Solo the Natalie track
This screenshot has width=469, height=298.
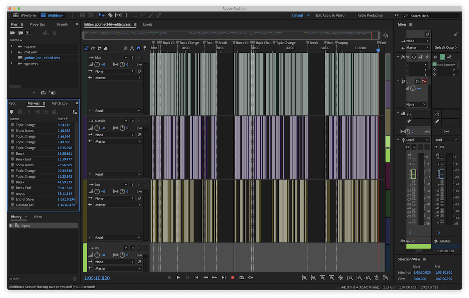(x=132, y=121)
